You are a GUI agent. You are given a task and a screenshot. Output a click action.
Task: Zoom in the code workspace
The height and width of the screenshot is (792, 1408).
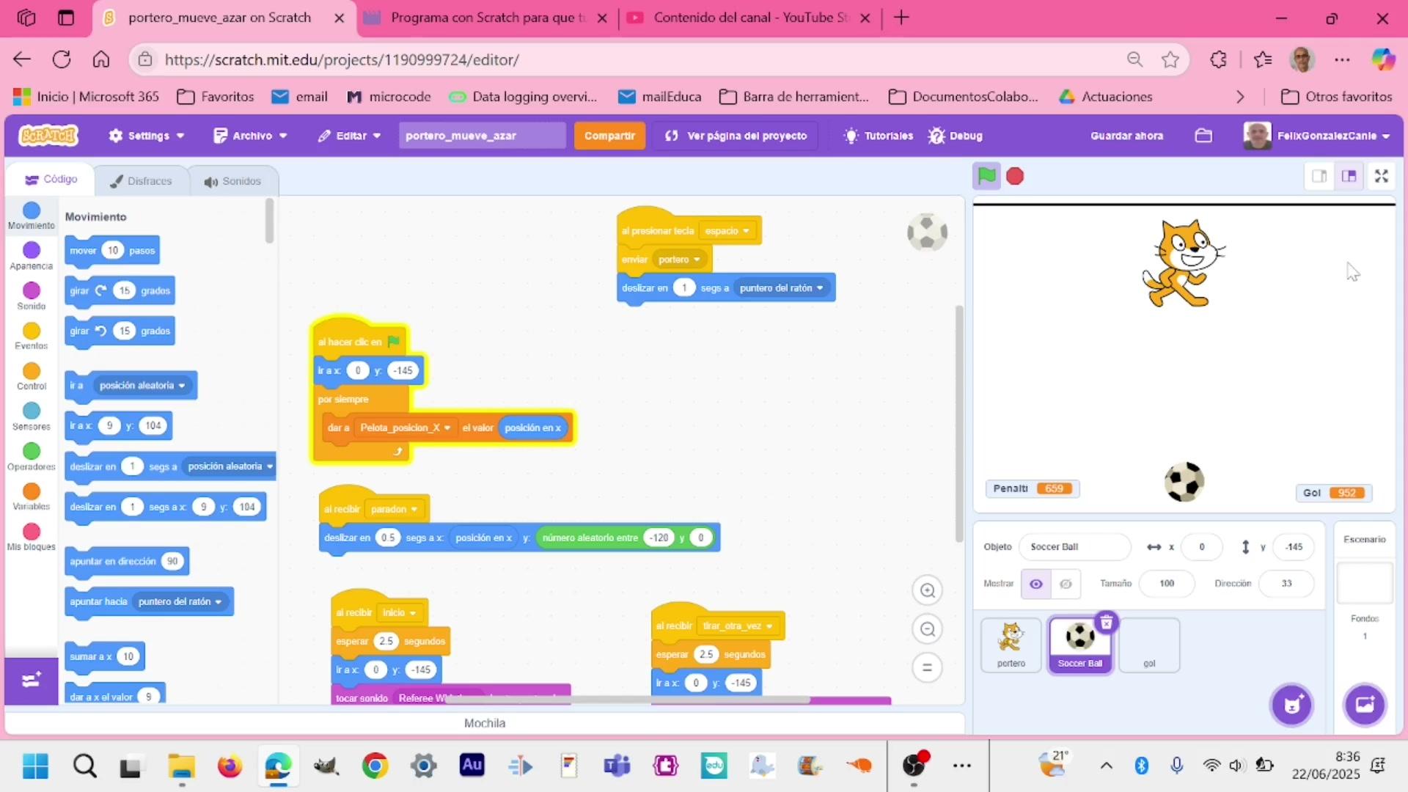pyautogui.click(x=927, y=590)
